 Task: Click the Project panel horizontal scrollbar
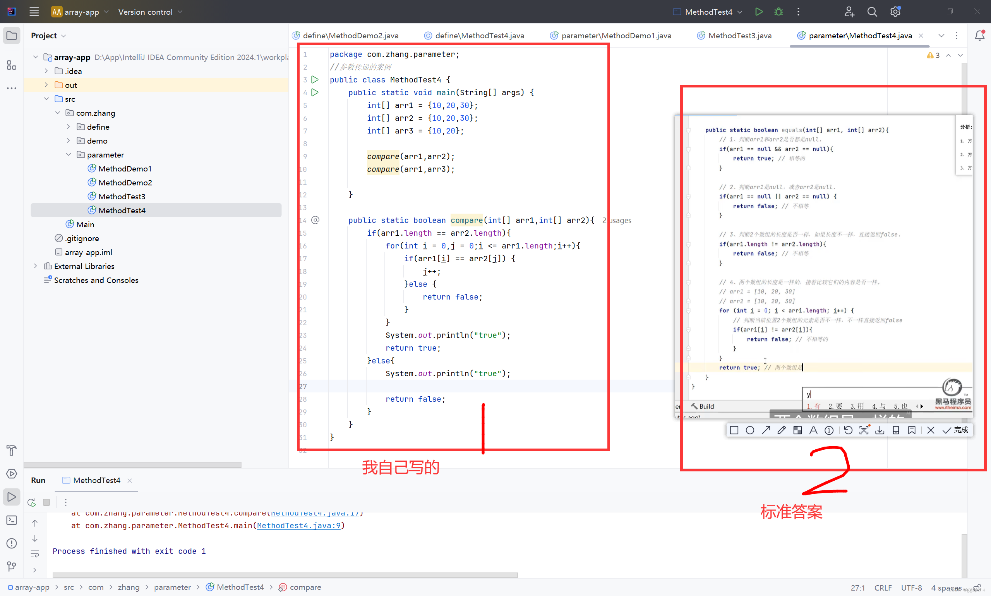pyautogui.click(x=132, y=465)
